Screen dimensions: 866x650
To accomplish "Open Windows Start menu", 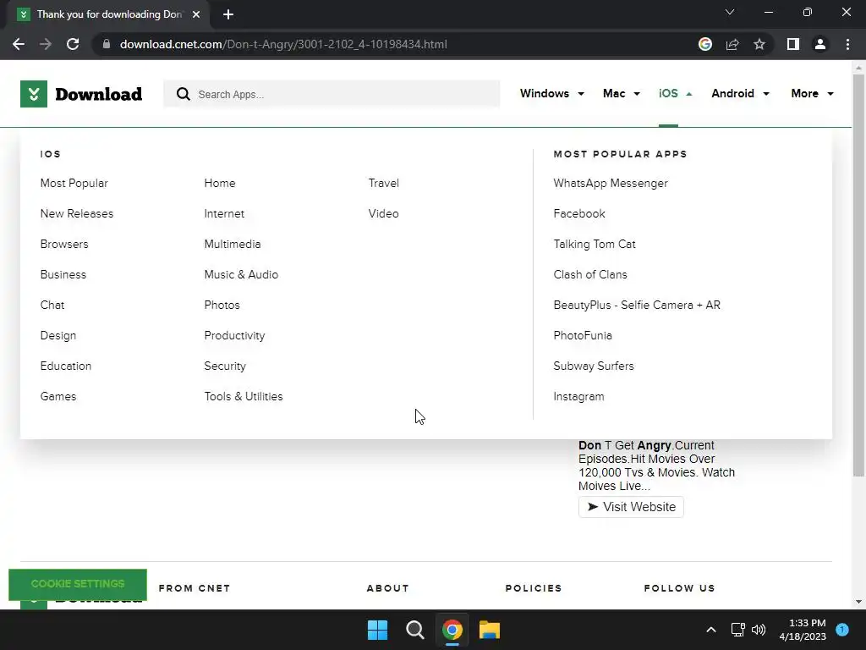I will pos(378,630).
